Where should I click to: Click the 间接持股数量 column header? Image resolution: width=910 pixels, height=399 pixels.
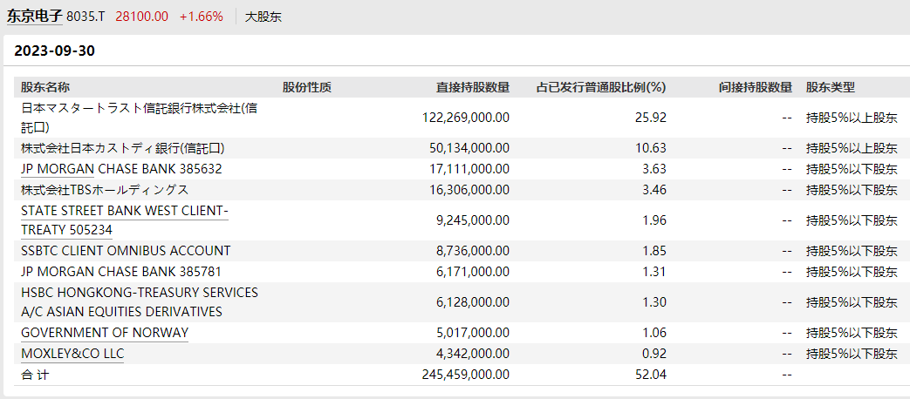coord(756,87)
